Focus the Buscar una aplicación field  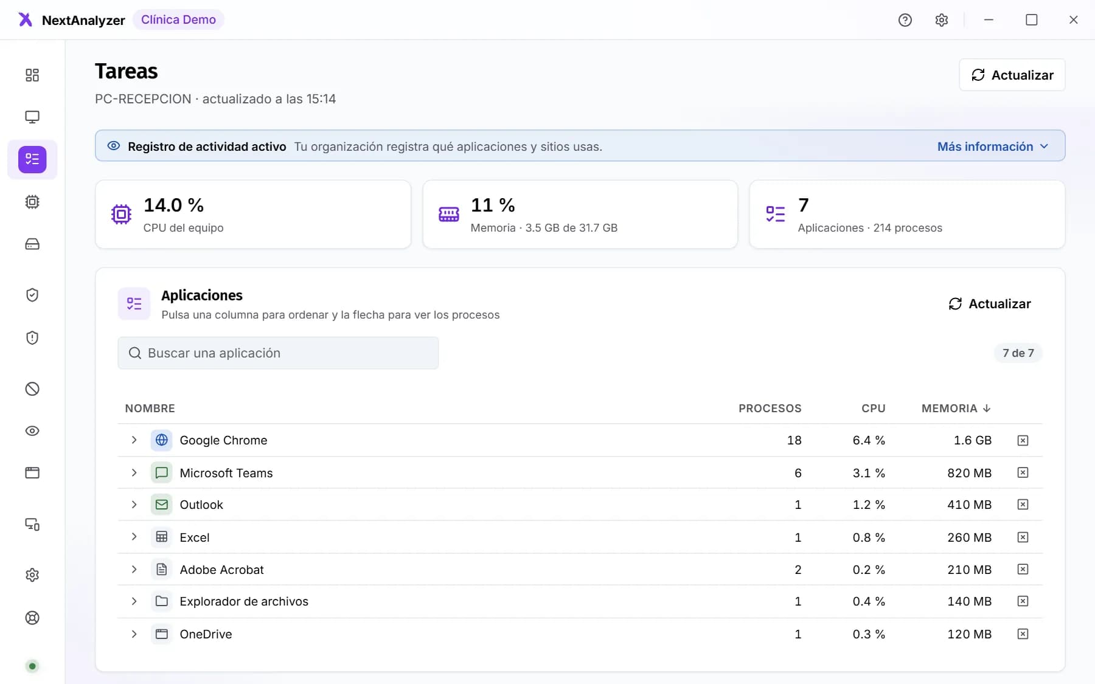[x=278, y=353]
